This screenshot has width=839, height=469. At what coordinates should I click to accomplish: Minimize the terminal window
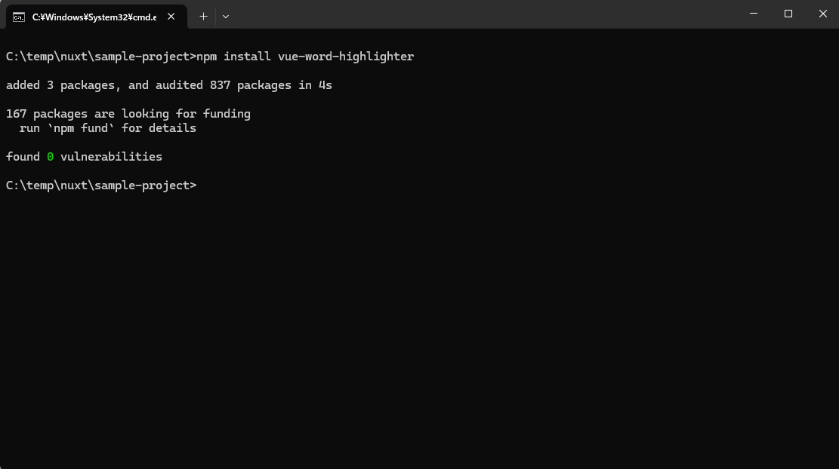(754, 14)
